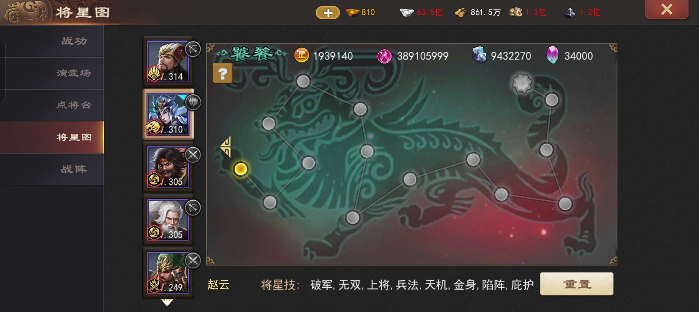The height and width of the screenshot is (312, 699).
Task: Click the orange star points icon
Action: pos(302,55)
